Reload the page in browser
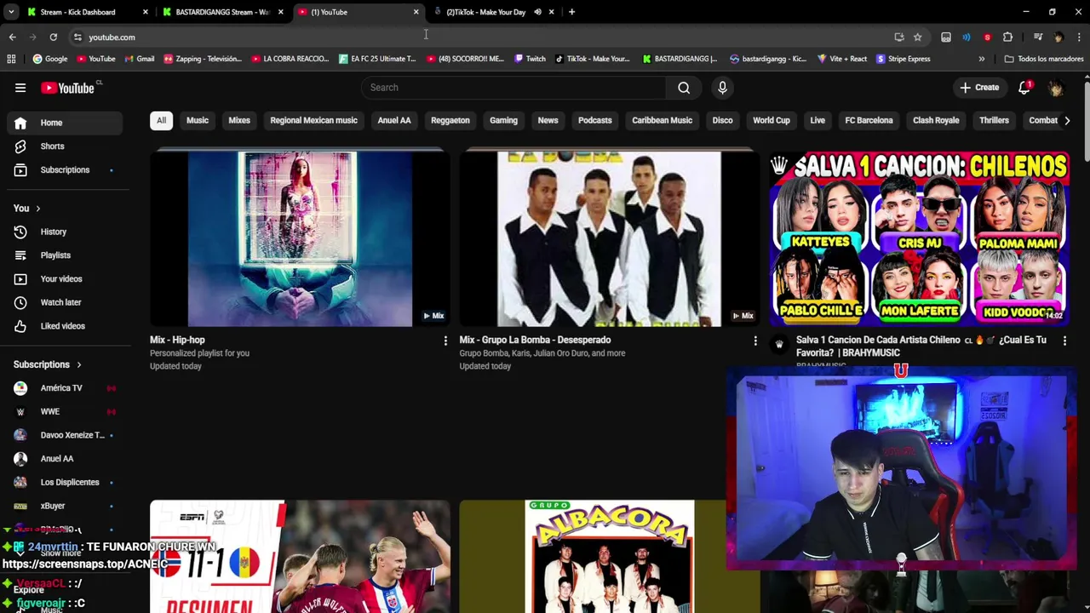This screenshot has width=1090, height=613. [53, 37]
